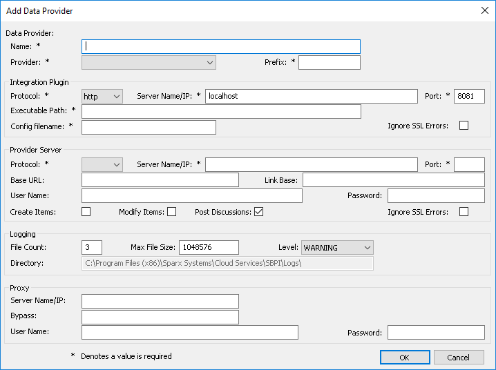Click the Link Base input field
The image size is (496, 370).
click(393, 180)
